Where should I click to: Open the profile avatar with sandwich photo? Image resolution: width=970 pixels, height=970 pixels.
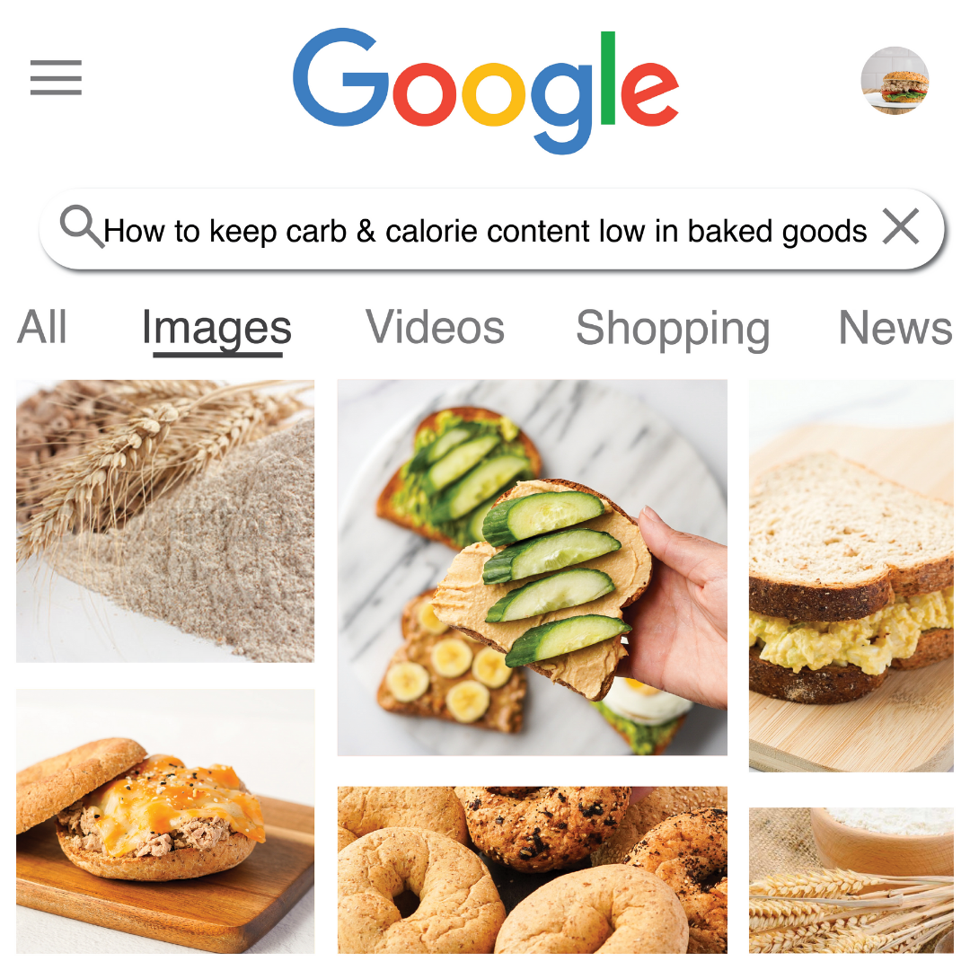(895, 81)
